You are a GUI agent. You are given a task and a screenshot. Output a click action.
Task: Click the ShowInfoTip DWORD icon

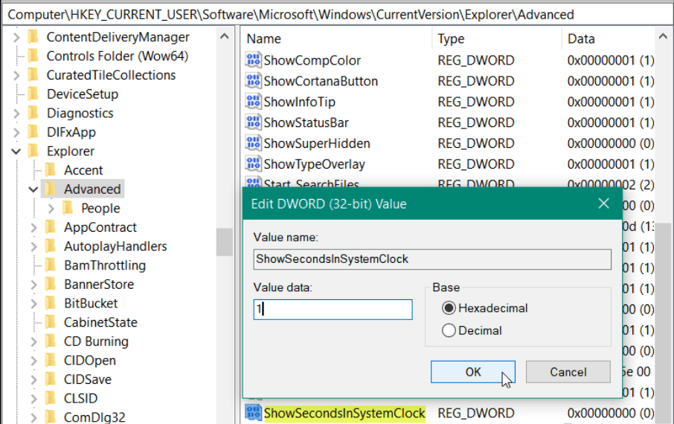coord(254,102)
